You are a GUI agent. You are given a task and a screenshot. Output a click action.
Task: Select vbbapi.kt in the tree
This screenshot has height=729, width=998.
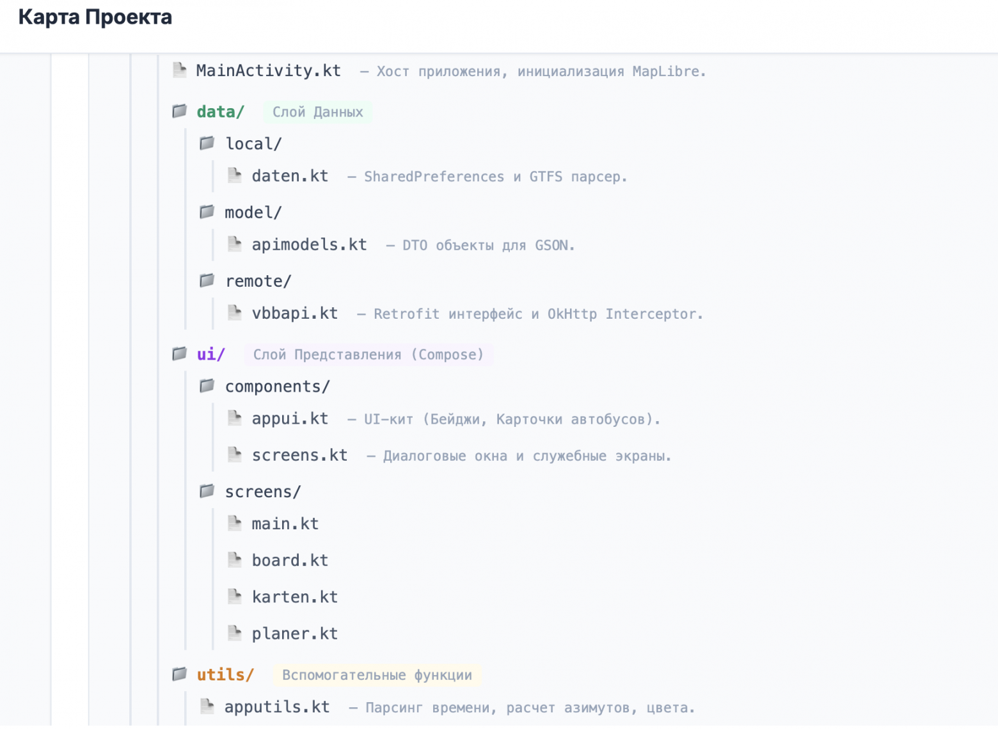tap(294, 313)
